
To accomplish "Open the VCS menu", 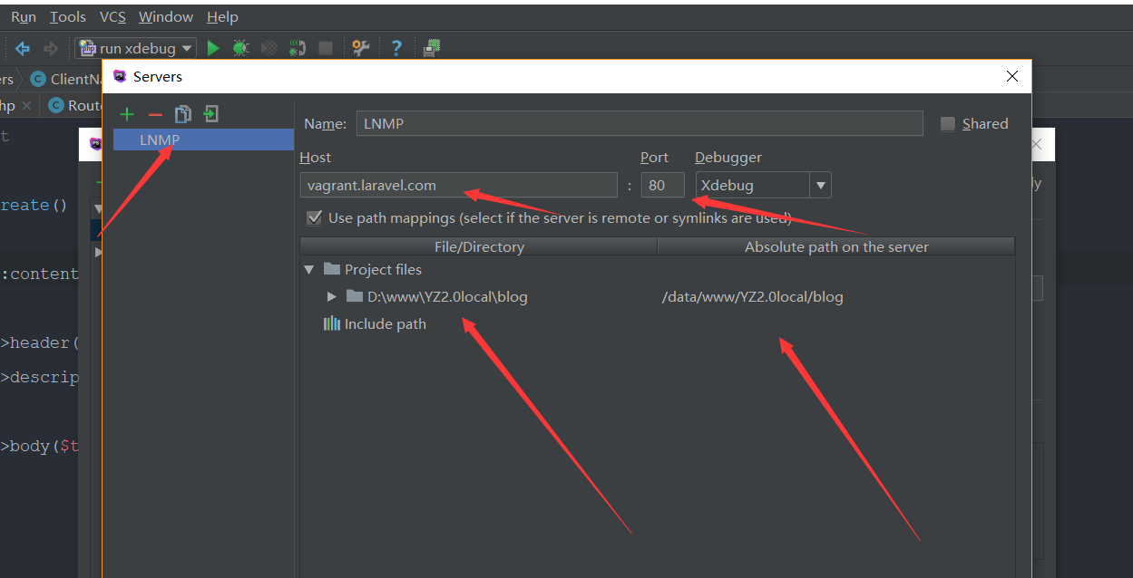I will [x=112, y=17].
